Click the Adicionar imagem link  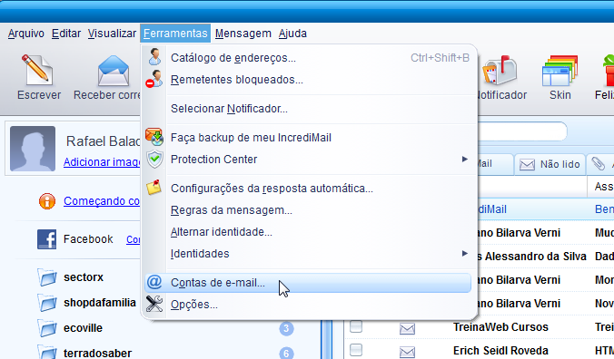[102, 161]
